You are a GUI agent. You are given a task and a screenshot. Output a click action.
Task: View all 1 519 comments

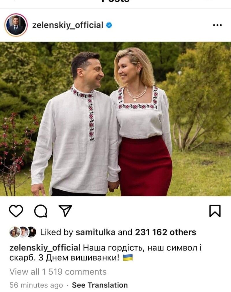click(x=58, y=272)
